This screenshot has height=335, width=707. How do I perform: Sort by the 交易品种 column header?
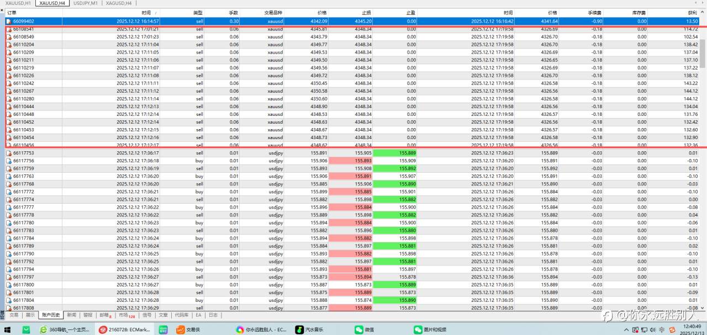[273, 13]
